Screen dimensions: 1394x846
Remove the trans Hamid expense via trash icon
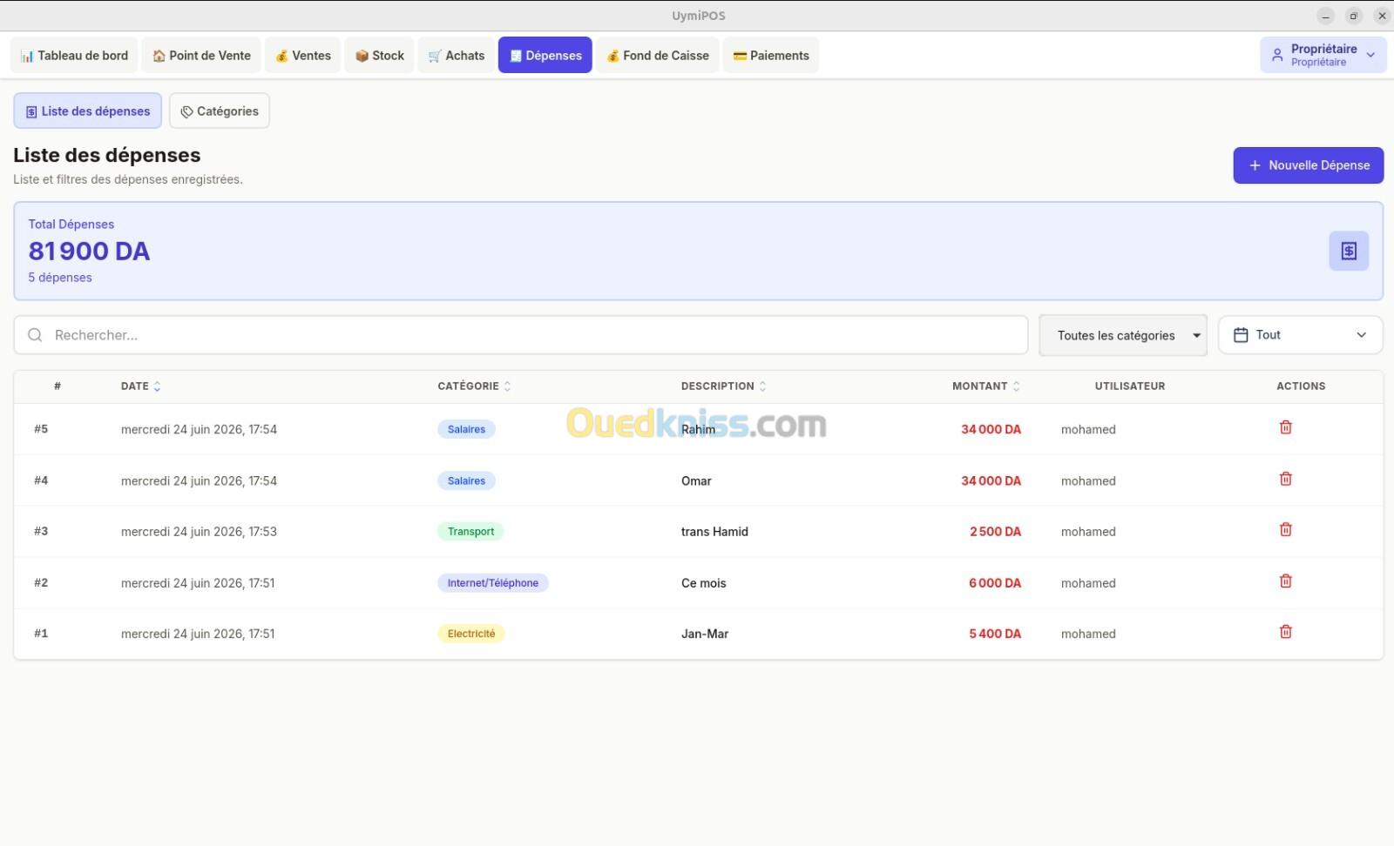click(x=1285, y=529)
